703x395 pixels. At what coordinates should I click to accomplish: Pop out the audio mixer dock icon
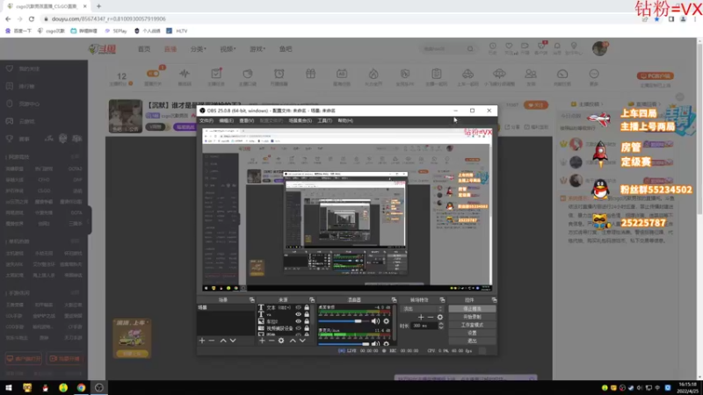tap(394, 299)
